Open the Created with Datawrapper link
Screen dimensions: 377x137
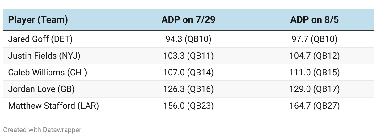click(42, 130)
